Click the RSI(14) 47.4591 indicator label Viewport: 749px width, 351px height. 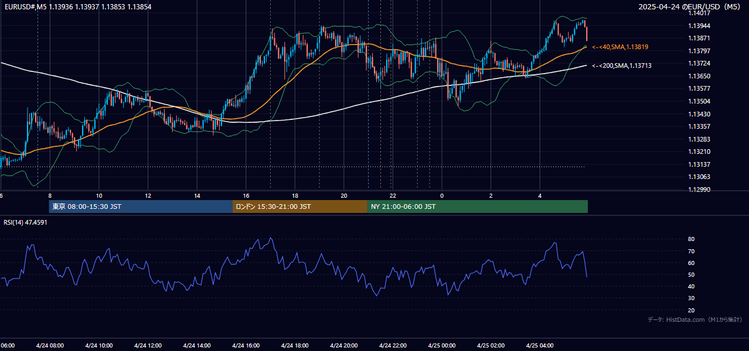click(x=25, y=222)
